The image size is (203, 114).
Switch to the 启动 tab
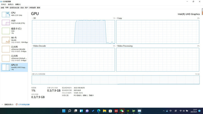pyautogui.click(x=22, y=8)
